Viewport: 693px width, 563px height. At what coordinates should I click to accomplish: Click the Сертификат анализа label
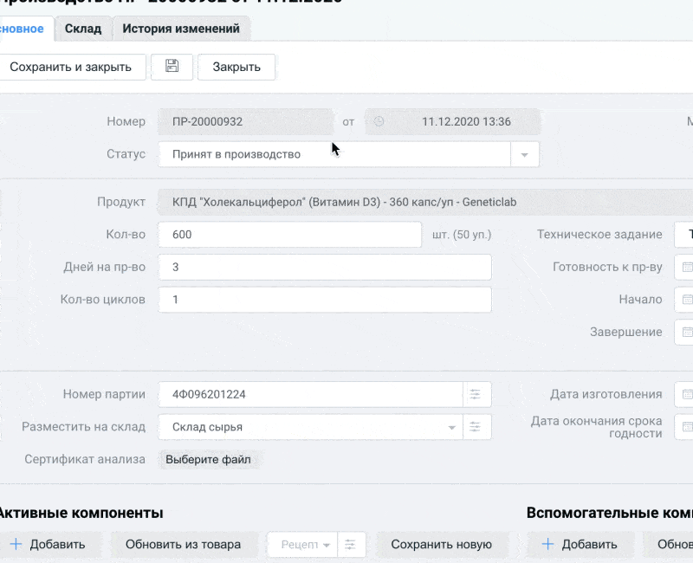click(85, 460)
